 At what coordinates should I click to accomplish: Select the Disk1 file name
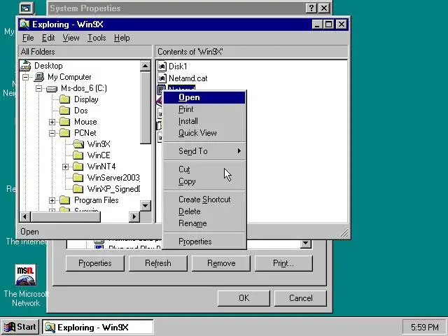click(x=178, y=66)
